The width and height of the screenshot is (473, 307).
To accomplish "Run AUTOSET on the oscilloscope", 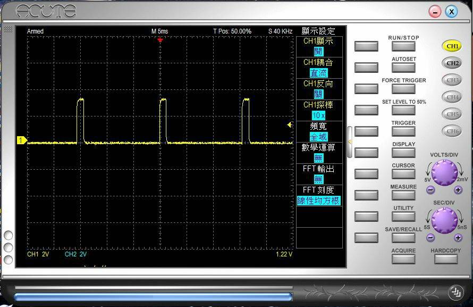I will [x=403, y=68].
